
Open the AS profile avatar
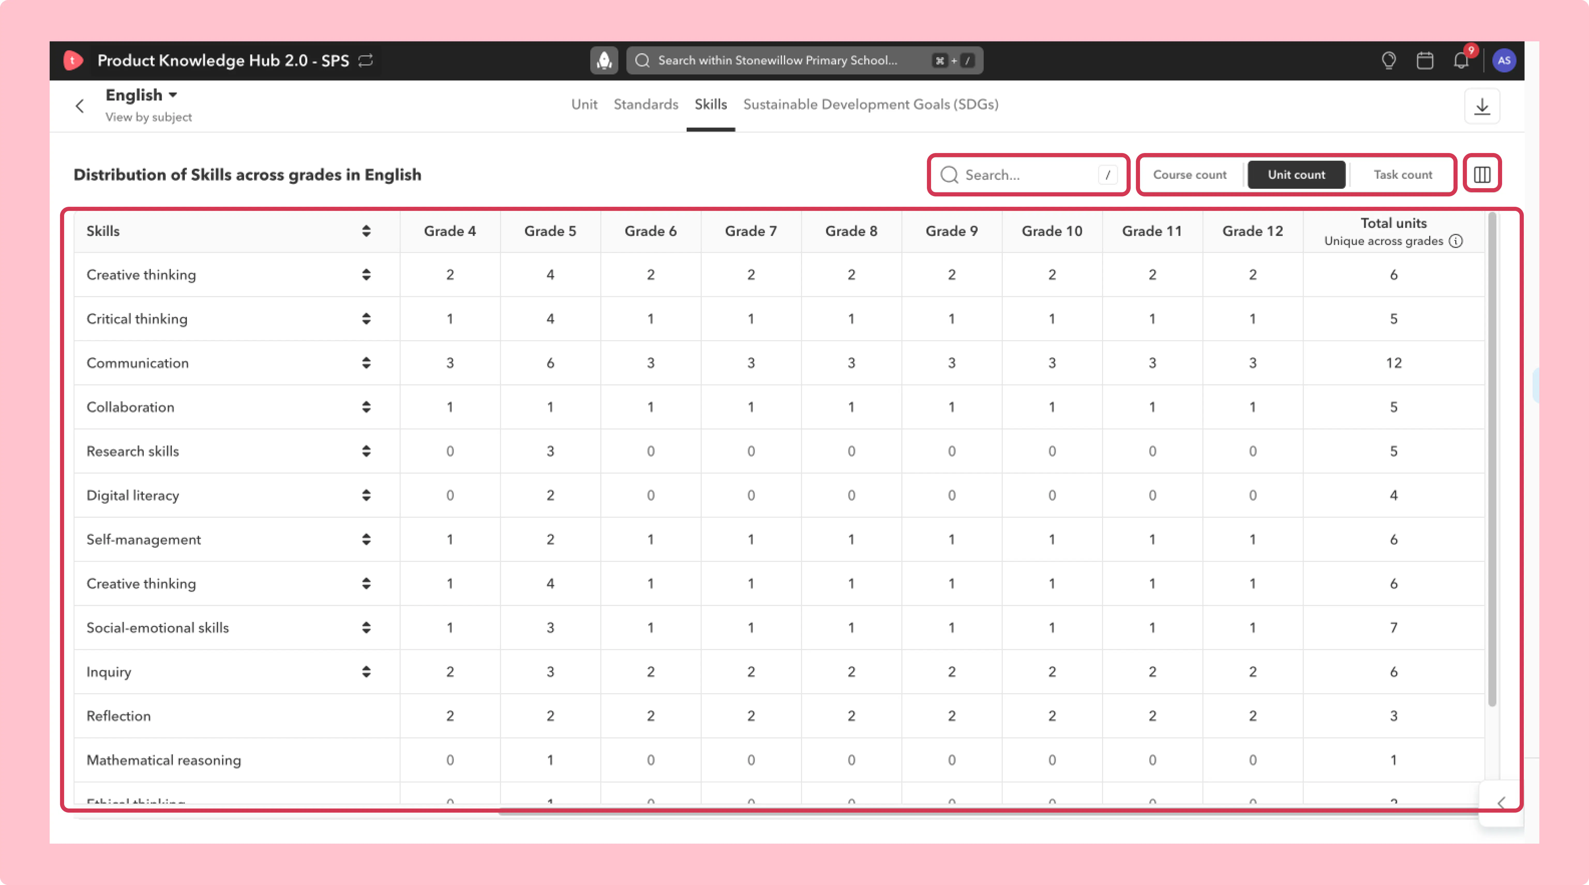[x=1504, y=60]
